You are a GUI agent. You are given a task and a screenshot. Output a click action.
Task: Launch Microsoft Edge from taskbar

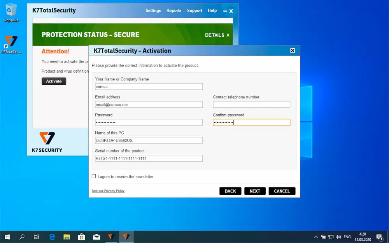pyautogui.click(x=52, y=237)
